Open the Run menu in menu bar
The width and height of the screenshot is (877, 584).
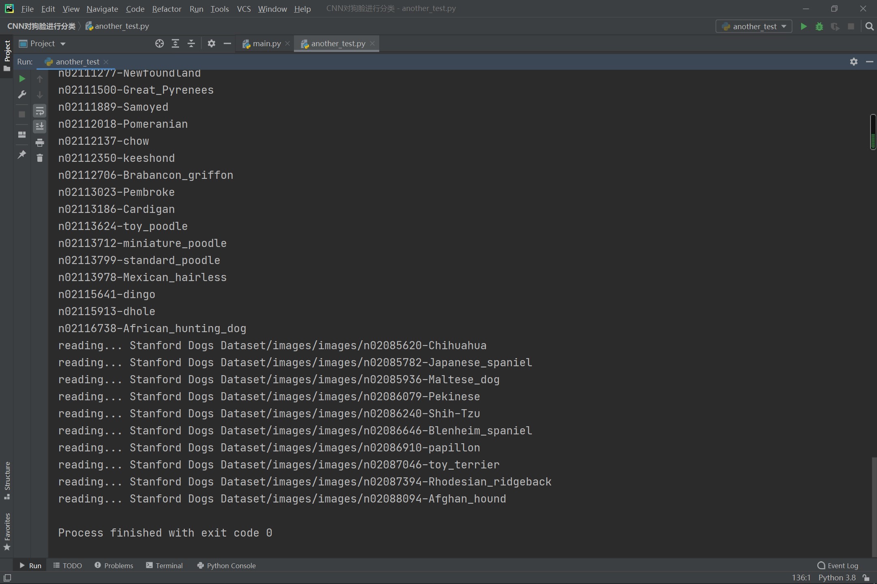[196, 9]
